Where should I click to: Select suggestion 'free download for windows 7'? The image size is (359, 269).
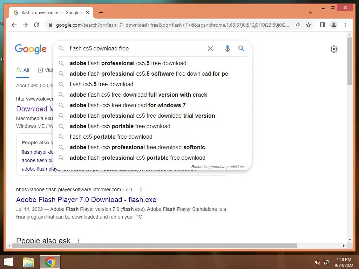click(152, 105)
